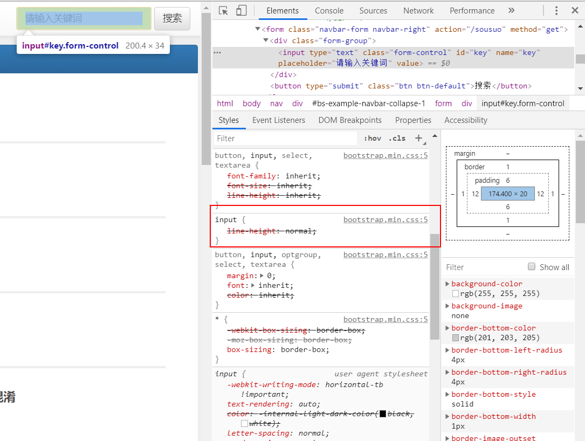The image size is (585, 441).
Task: Select the Accessibility sub-tab
Action: [466, 120]
